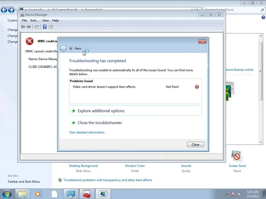Image resolution: width=266 pixels, height=199 pixels.
Task: Show hidden tray icons arrow
Action: click(x=221, y=194)
